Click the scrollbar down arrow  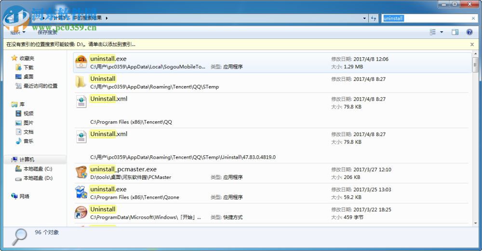tap(475, 223)
